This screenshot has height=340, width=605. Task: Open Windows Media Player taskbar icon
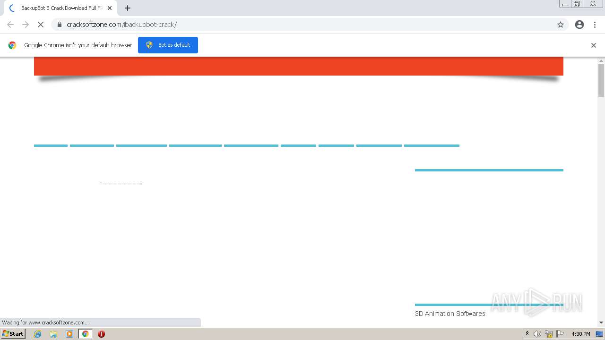(69, 334)
